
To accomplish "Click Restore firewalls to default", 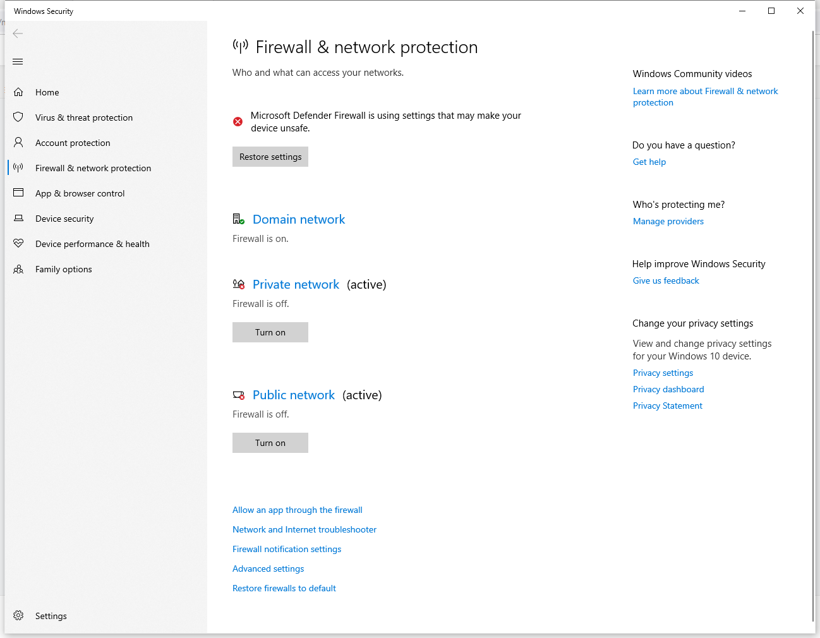I will point(284,588).
